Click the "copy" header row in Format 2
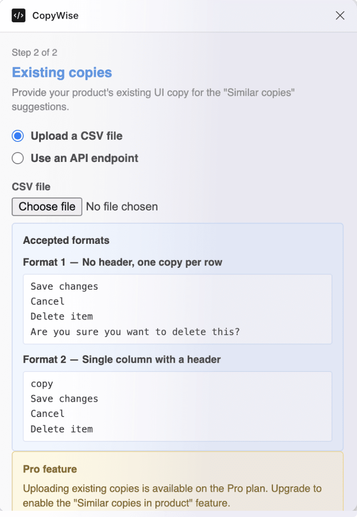The width and height of the screenshot is (357, 517). [x=42, y=384]
